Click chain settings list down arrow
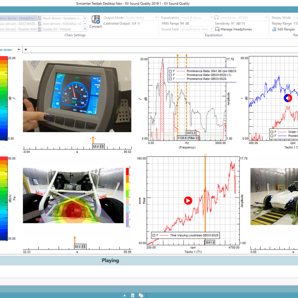This screenshot has width=298, height=298. 85,24
